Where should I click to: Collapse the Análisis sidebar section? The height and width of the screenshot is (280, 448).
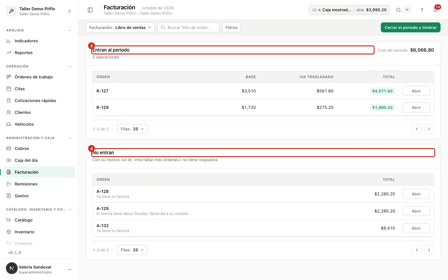(x=70, y=30)
